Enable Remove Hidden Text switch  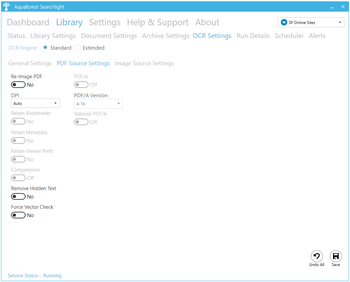tap(18, 197)
